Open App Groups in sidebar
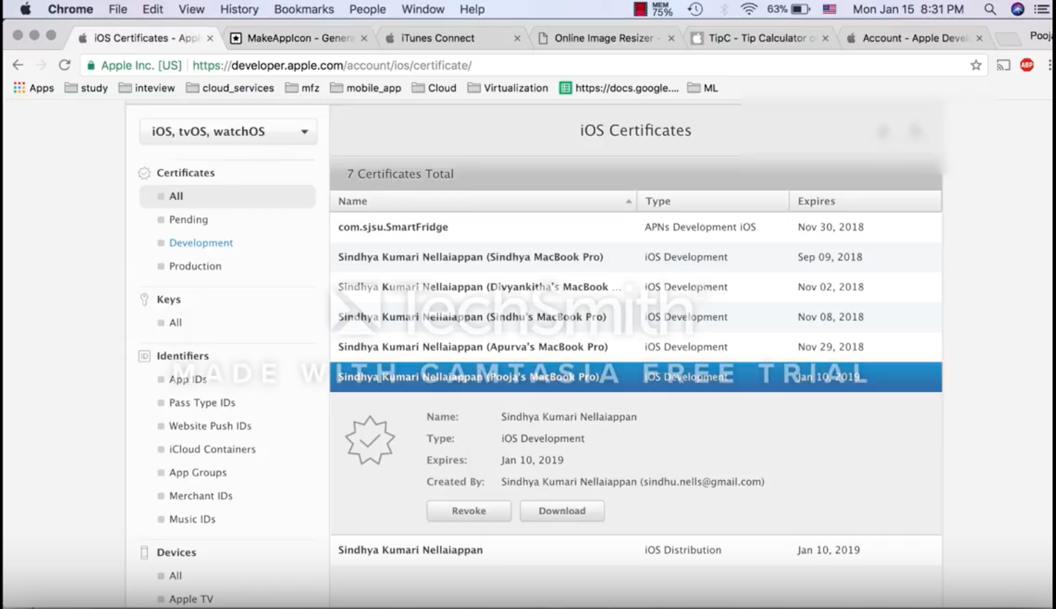The width and height of the screenshot is (1056, 609). click(198, 472)
